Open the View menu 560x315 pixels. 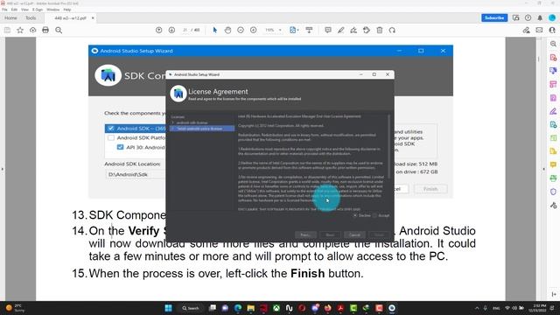point(24,10)
